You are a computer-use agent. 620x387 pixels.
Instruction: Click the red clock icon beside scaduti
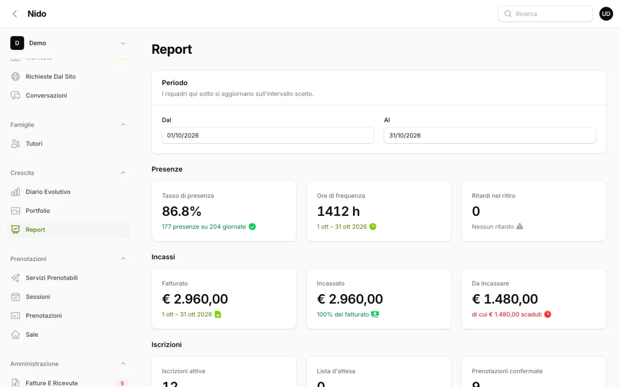click(x=547, y=314)
